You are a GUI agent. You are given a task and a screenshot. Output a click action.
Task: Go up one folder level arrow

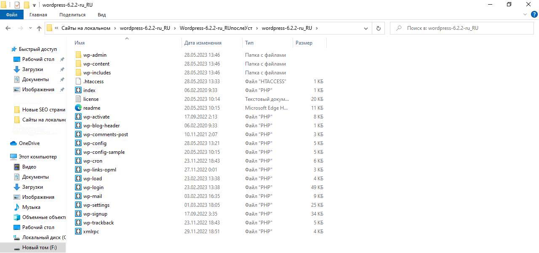(x=39, y=28)
